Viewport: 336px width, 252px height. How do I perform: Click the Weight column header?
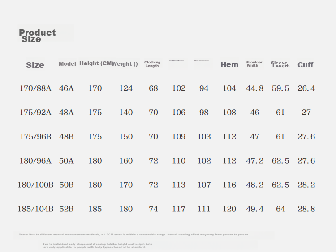(125, 64)
